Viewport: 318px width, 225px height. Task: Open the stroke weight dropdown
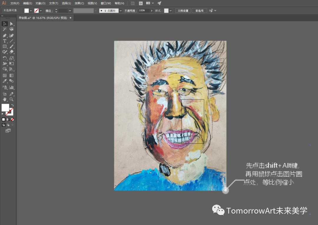[70, 11]
